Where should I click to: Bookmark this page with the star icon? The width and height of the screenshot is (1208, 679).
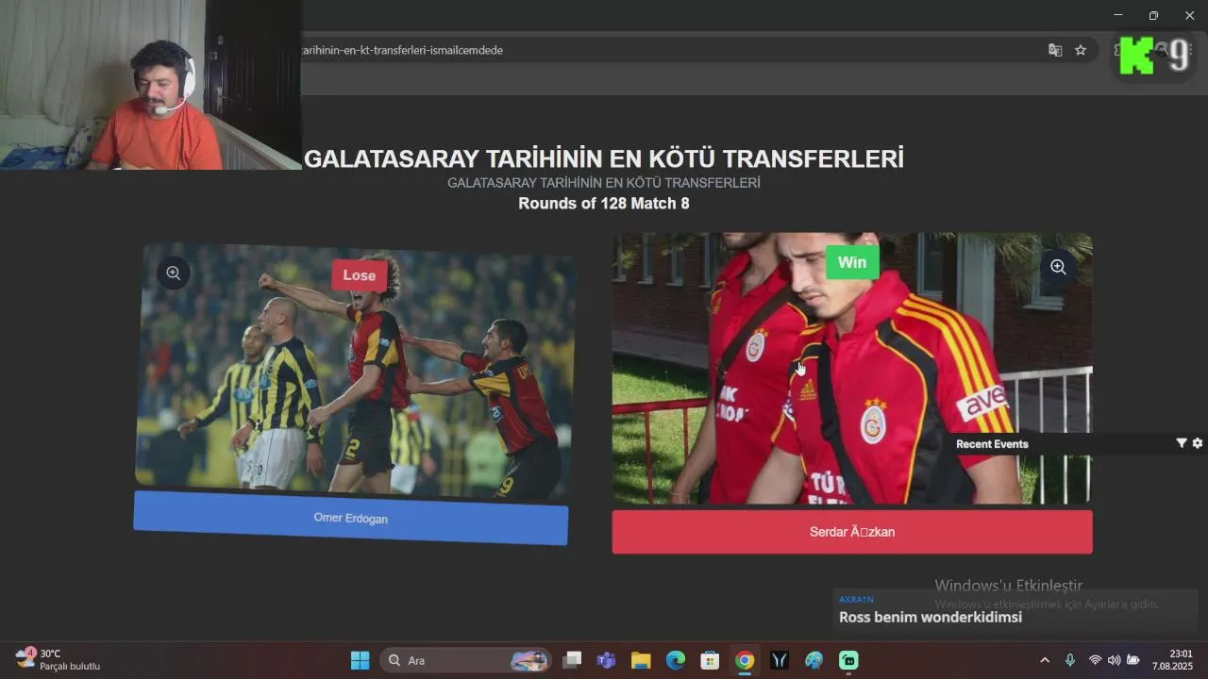coord(1081,50)
